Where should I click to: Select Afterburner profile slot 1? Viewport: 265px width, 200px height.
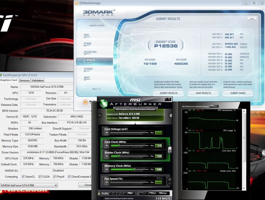[111, 194]
